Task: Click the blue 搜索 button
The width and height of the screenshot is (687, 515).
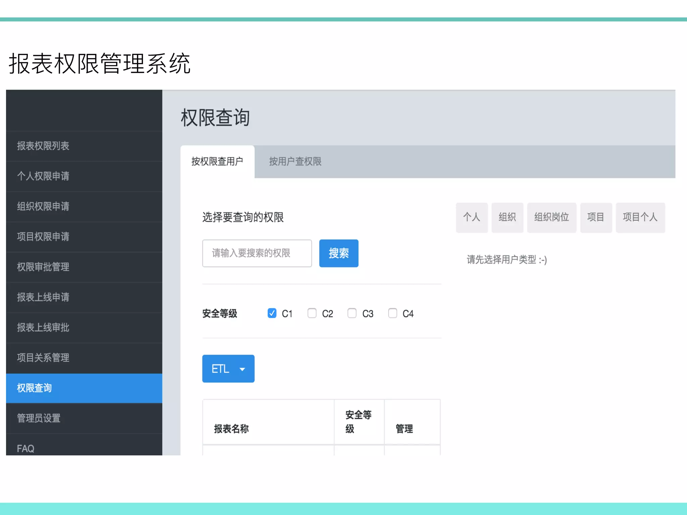Action: (x=338, y=253)
